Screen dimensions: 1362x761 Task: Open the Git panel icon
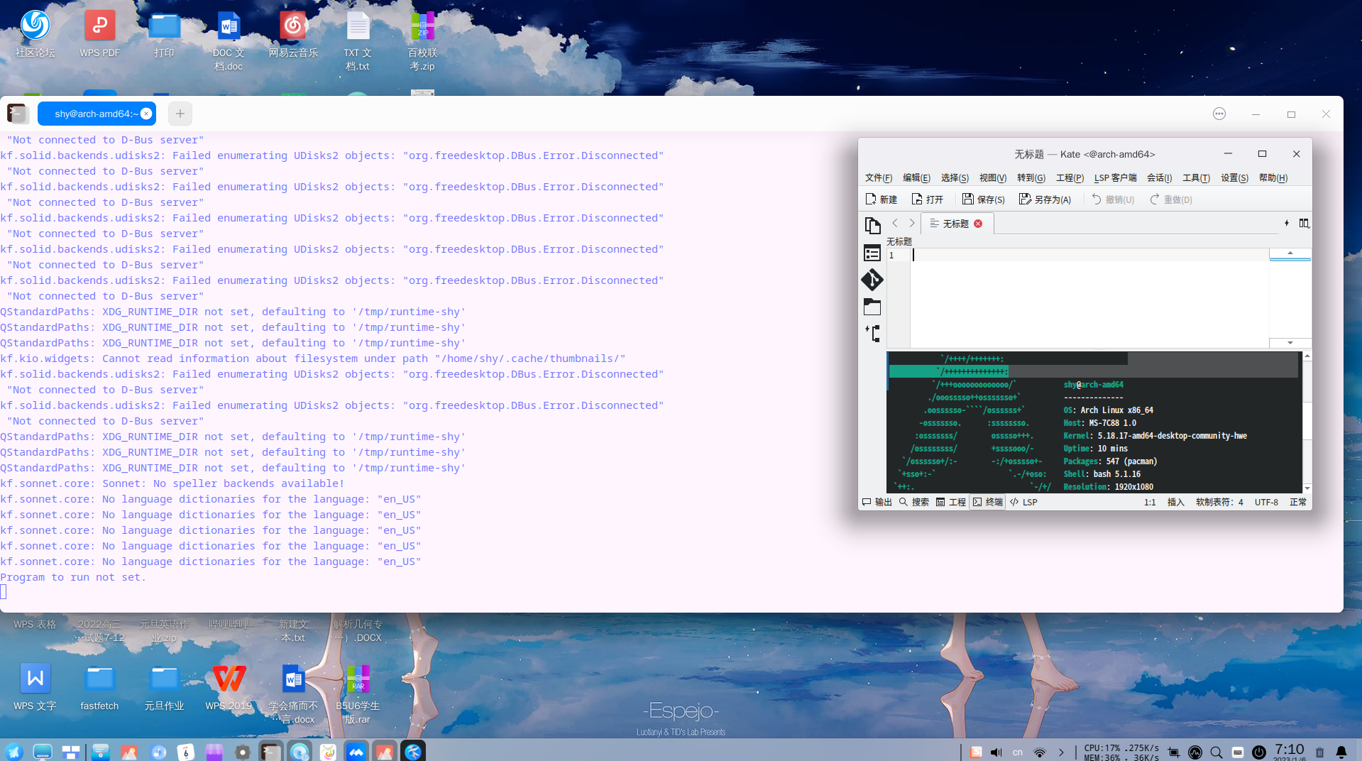[872, 280]
